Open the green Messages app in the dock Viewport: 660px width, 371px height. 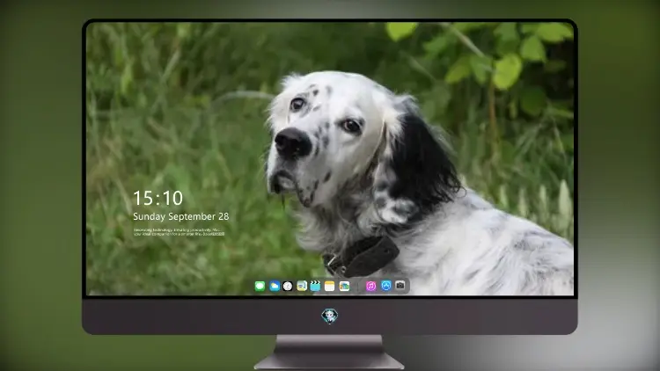click(x=260, y=287)
